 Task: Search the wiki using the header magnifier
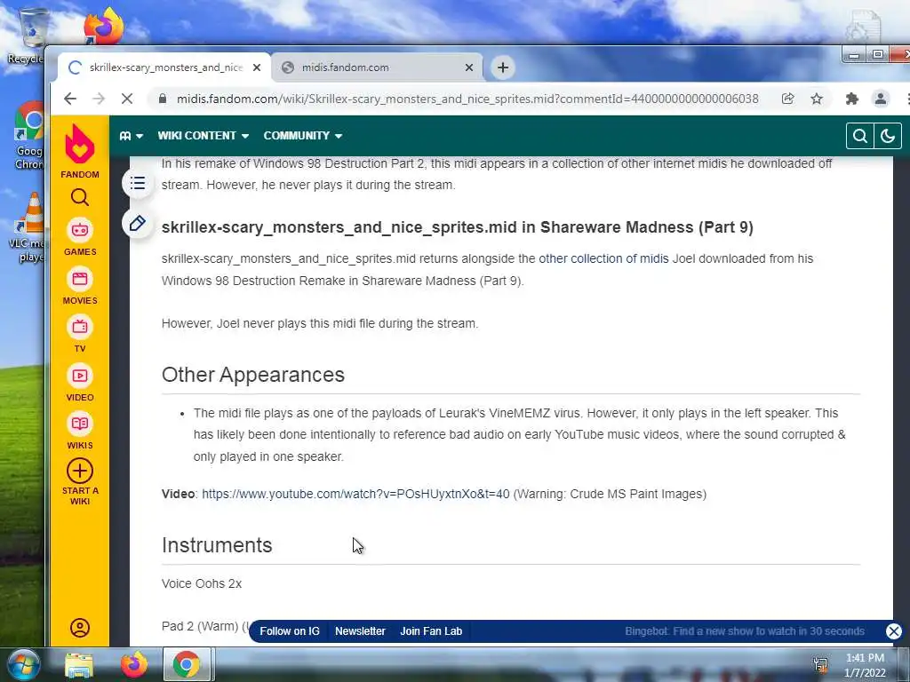tap(859, 136)
